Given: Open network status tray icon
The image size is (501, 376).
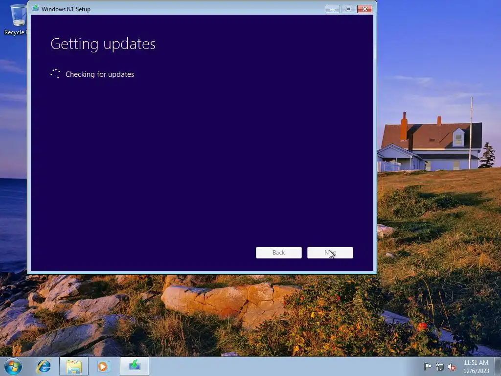Looking at the screenshot, I should [440, 367].
